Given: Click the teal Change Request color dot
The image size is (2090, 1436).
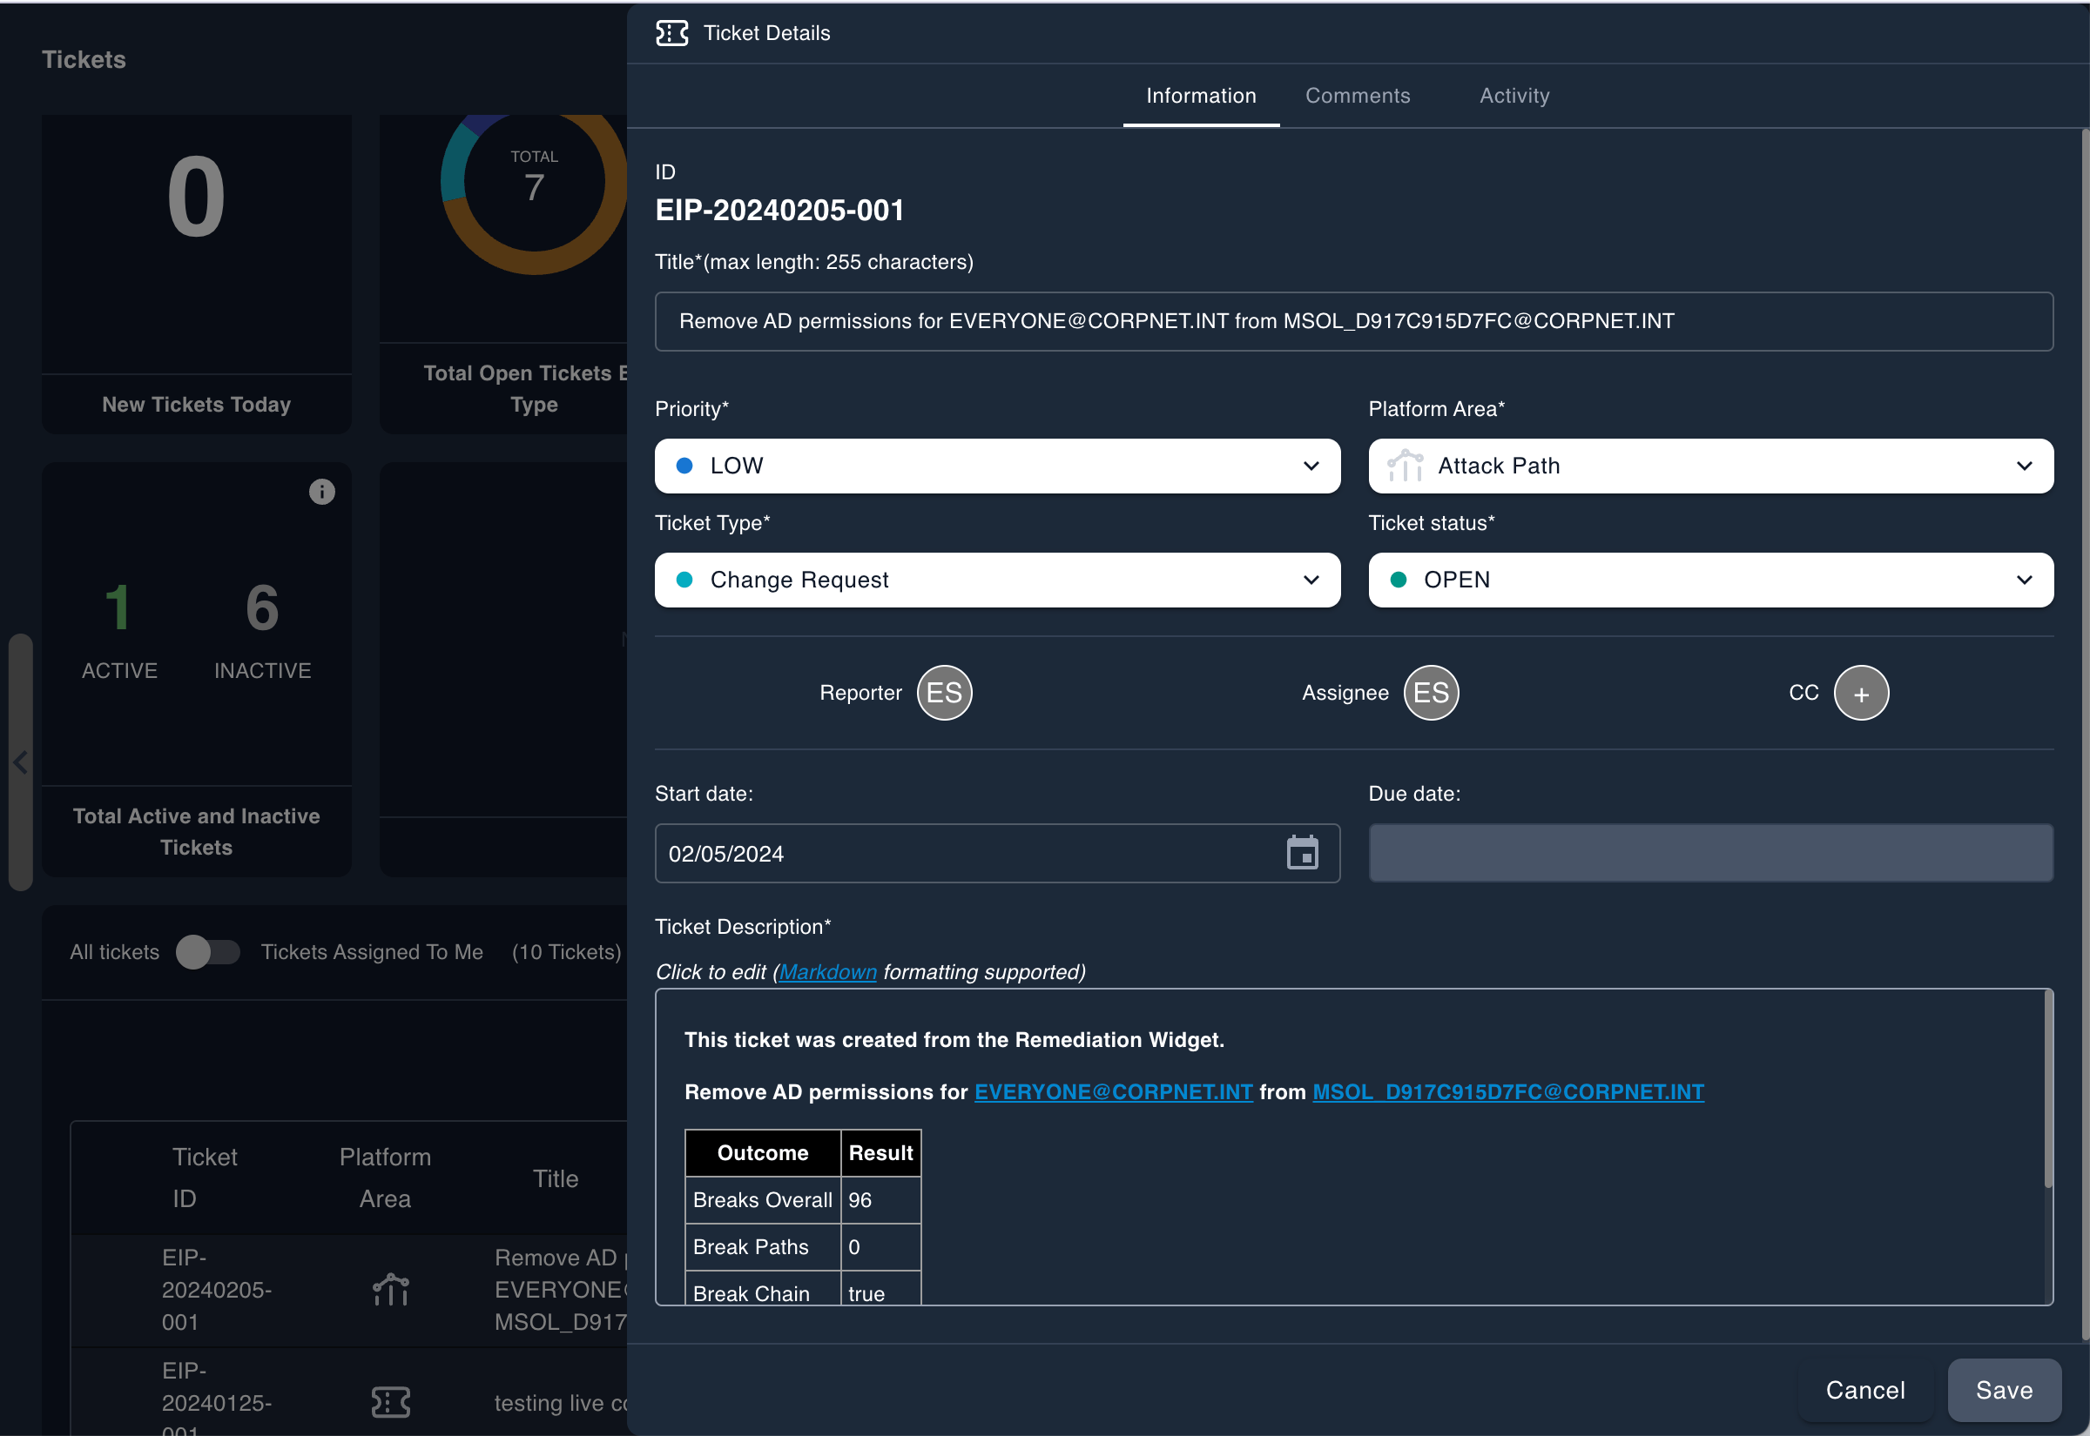Looking at the screenshot, I should [x=684, y=580].
